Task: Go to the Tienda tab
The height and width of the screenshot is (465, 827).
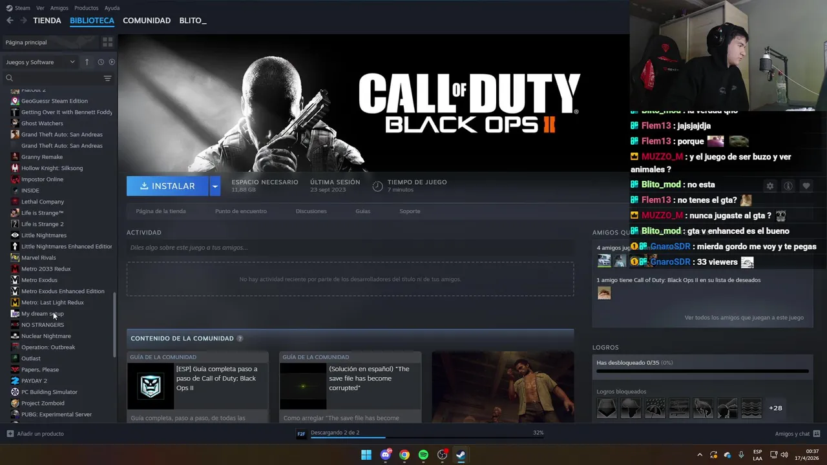Action: [x=47, y=21]
